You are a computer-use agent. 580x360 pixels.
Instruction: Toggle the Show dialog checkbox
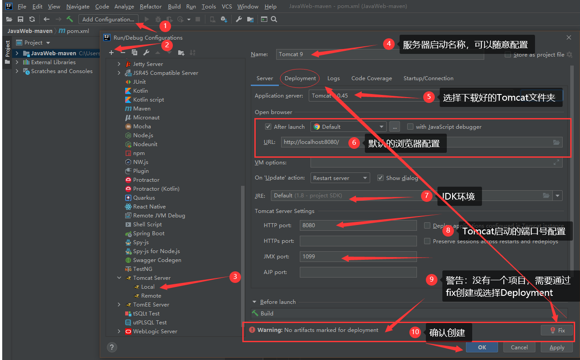(380, 178)
